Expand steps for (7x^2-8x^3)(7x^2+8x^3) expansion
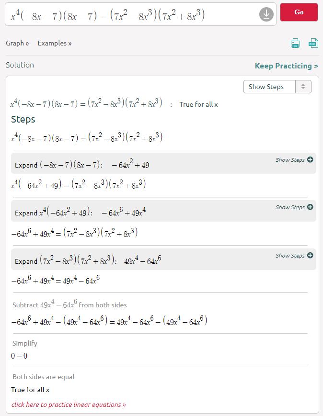323x416 pixels. pos(294,256)
